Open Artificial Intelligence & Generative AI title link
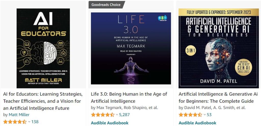This screenshot has height=126, width=261. (216, 98)
